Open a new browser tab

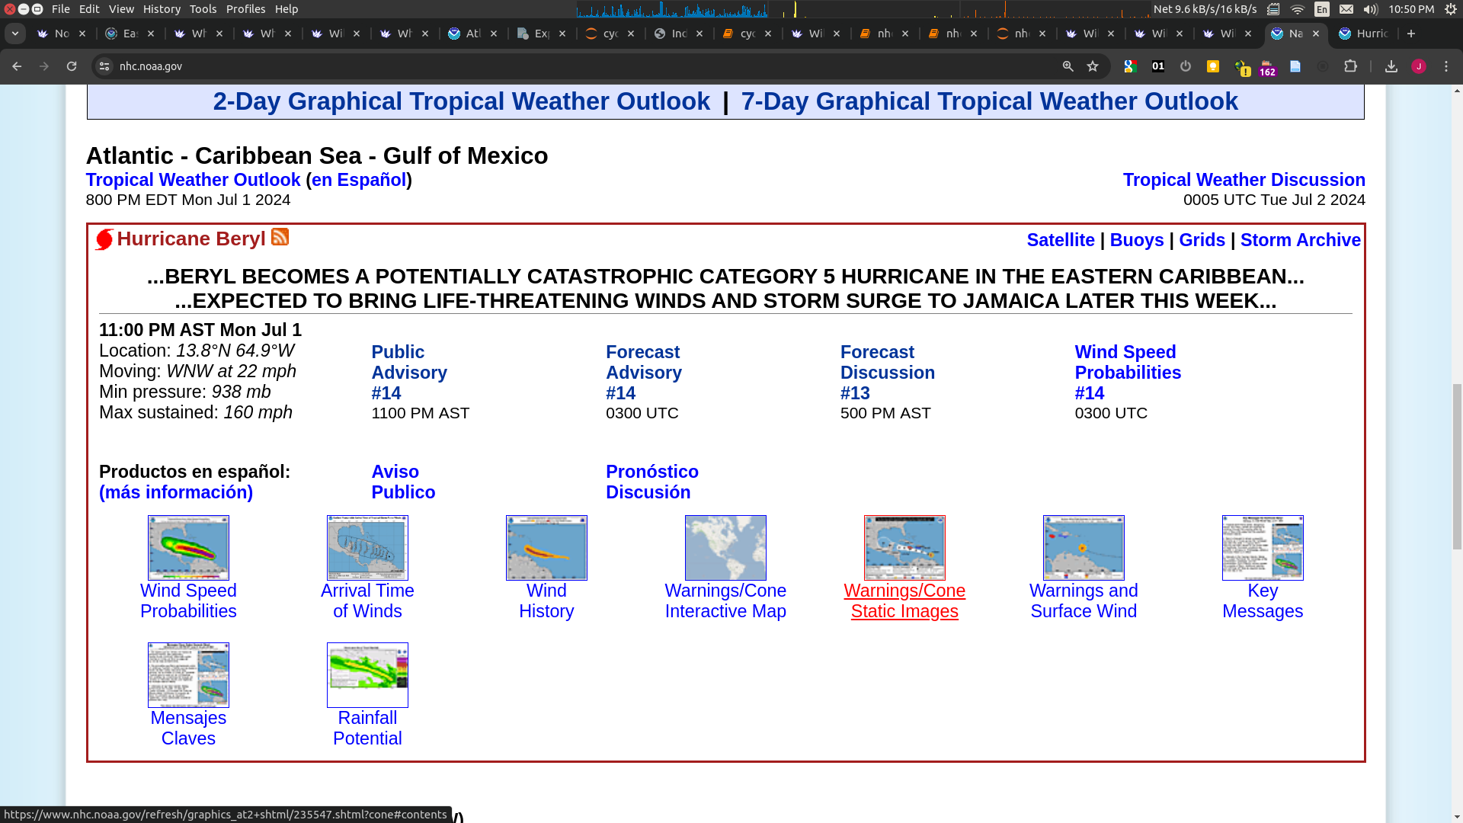(1411, 34)
